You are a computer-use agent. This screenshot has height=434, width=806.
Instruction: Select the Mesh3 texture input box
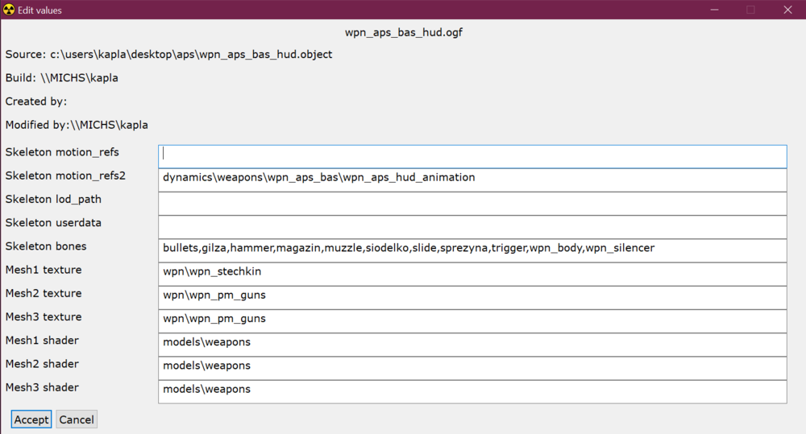(x=472, y=320)
